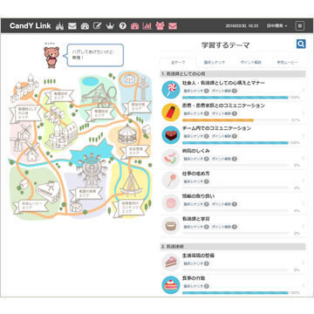Expand チーム内でのコミュニケーション row chevron
The width and height of the screenshot is (314, 314).
pyautogui.click(x=303, y=135)
